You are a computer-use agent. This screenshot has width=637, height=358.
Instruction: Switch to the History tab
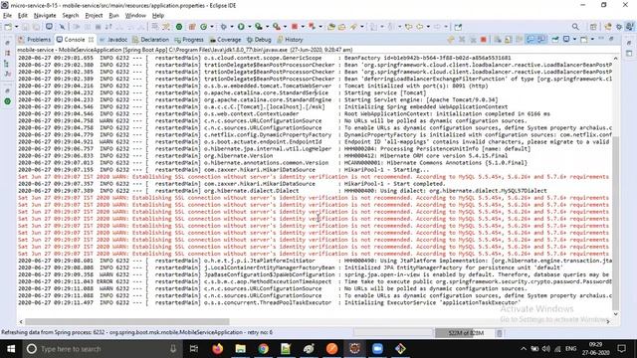[x=290, y=40]
